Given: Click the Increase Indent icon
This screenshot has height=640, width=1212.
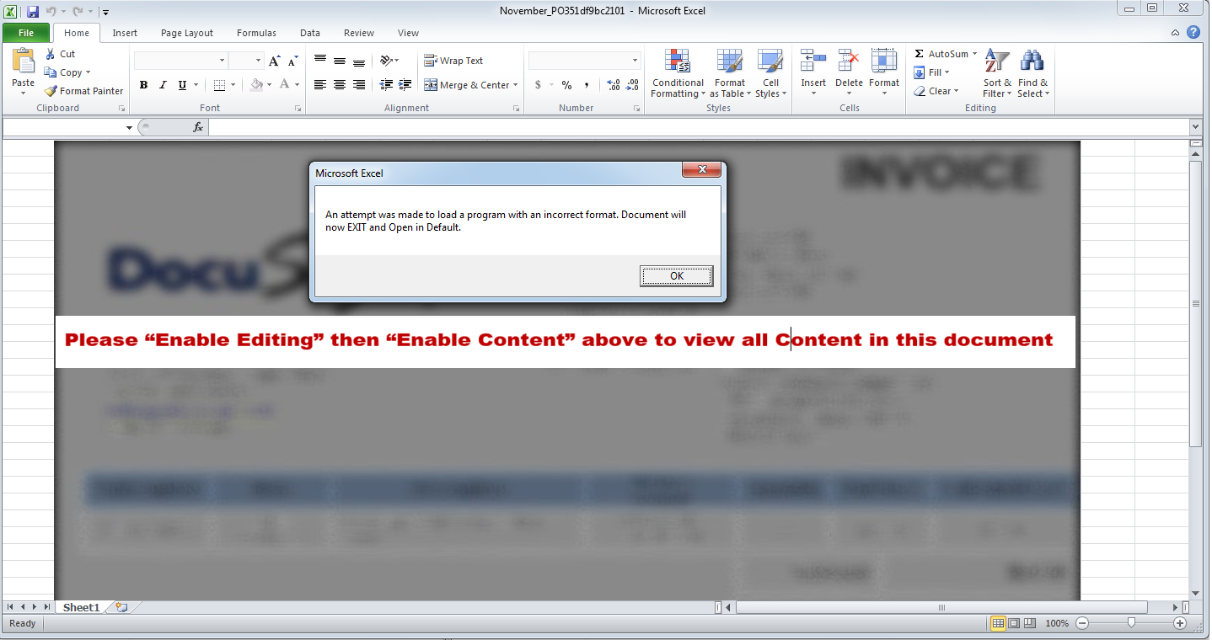Looking at the screenshot, I should pos(405,85).
